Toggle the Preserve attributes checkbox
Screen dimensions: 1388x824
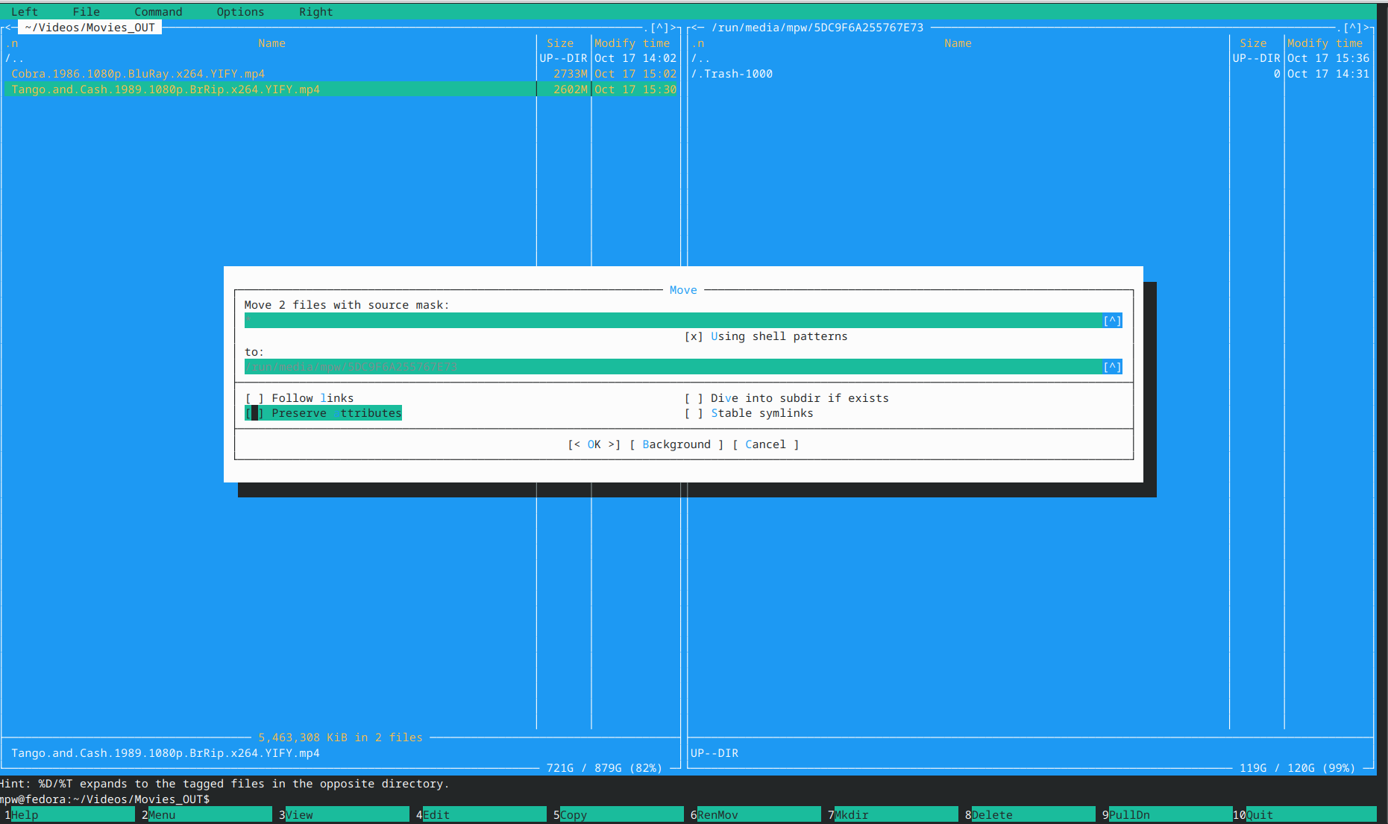click(x=254, y=413)
